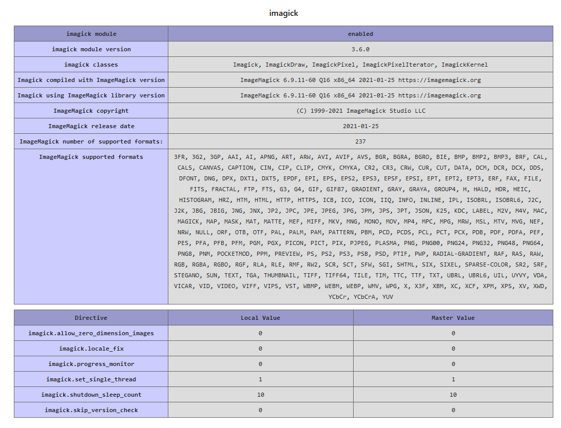
Task: Click master value "1" of imagick.set_single_thread
Action: (453, 379)
